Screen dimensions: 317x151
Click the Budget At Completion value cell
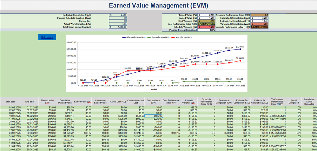[x=118, y=15]
